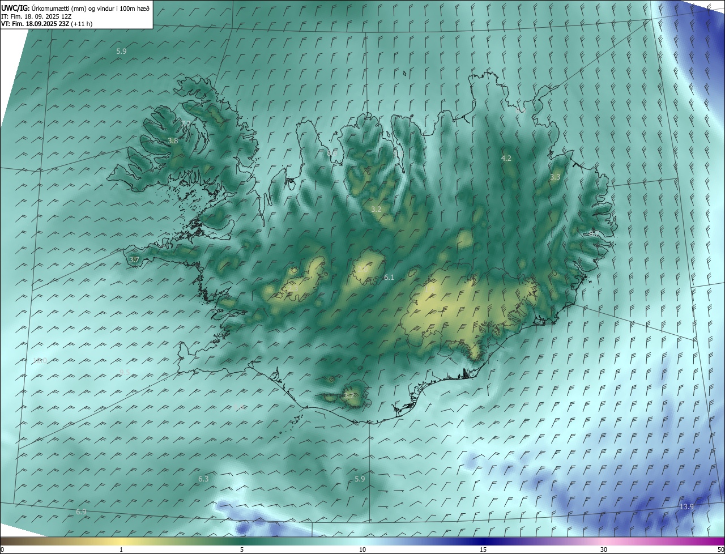Click the dark navy segment of the colour scale

tap(483, 541)
